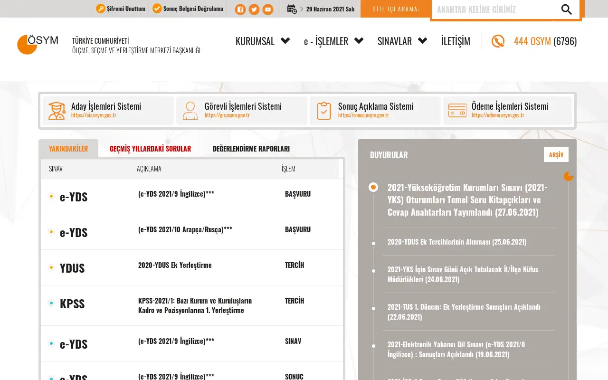Click the 444 OSYM (6796) phone number
The width and height of the screenshot is (608, 380).
tap(545, 41)
